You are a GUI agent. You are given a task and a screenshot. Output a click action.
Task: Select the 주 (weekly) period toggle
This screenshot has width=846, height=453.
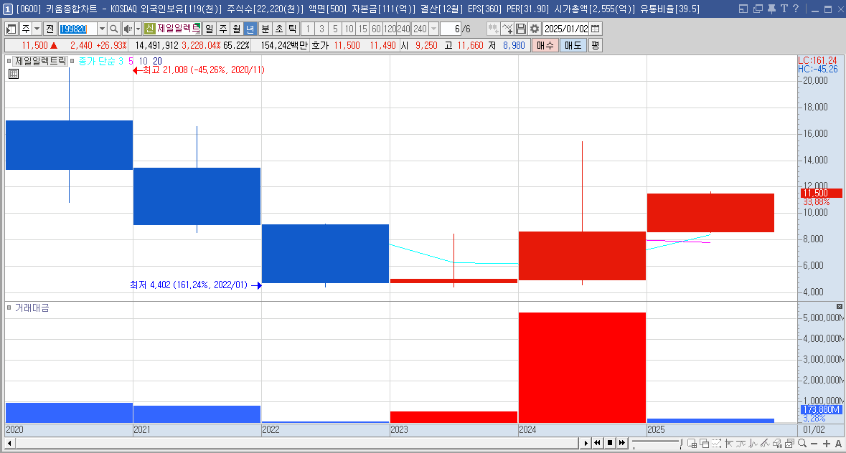(223, 29)
